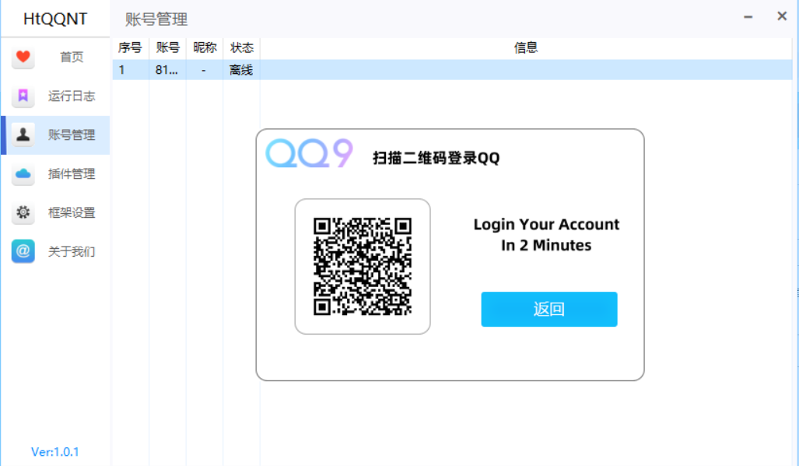Click the bookmark icon next to 运行日志
The height and width of the screenshot is (466, 799).
tap(23, 96)
